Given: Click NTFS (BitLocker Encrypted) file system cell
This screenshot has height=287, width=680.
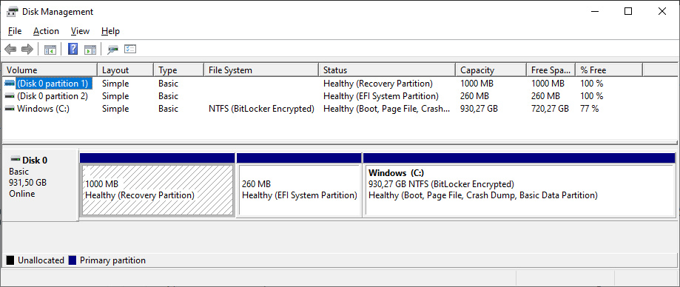Looking at the screenshot, I should (x=261, y=109).
